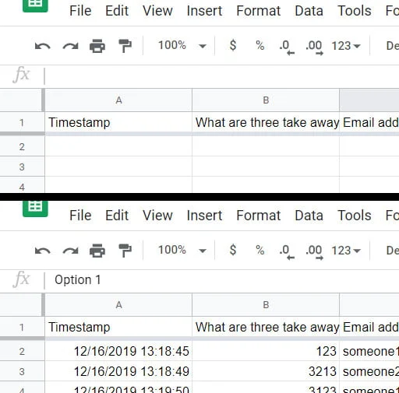Click select-all corner box in bottom spreadsheet
399x393 pixels.
pyautogui.click(x=22, y=305)
